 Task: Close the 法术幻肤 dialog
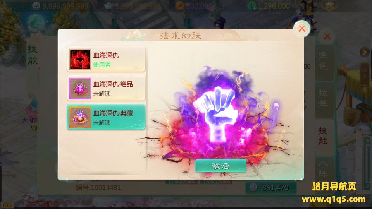click(x=302, y=29)
